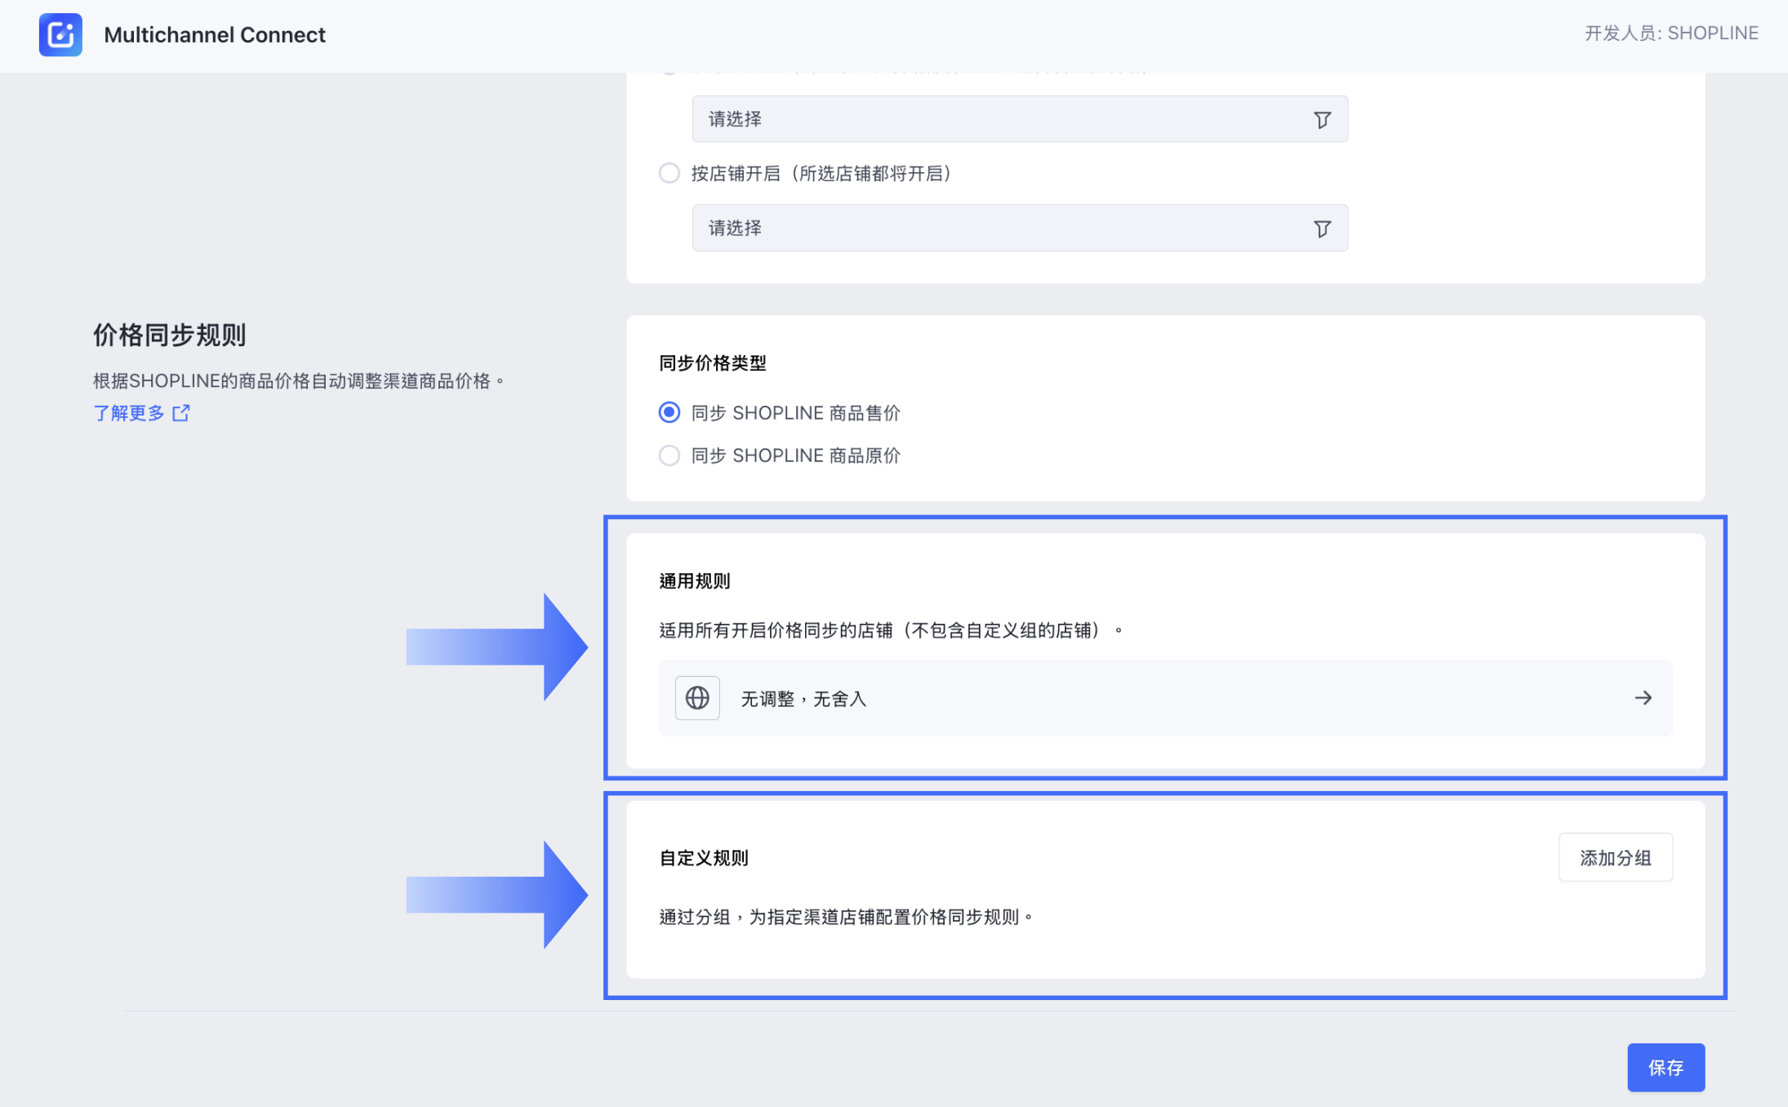The width and height of the screenshot is (1788, 1107).
Task: Click the blue 保存 button
Action: 1666,1067
